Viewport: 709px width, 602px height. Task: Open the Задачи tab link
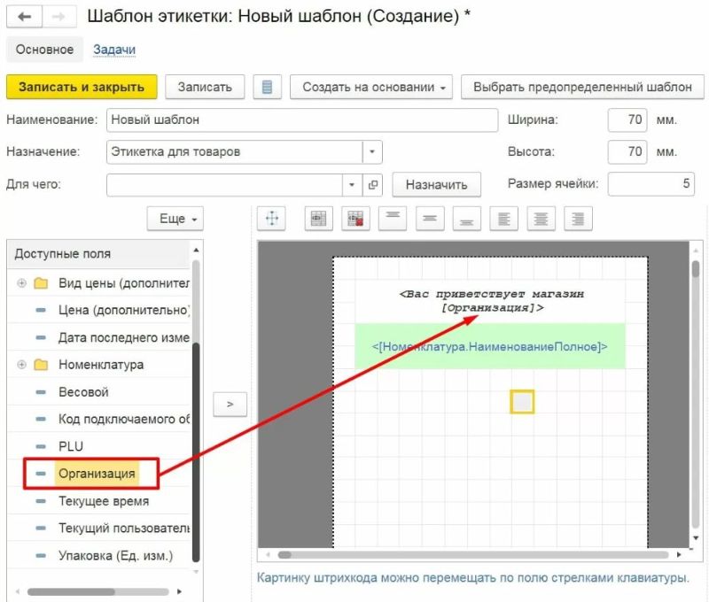tap(114, 50)
